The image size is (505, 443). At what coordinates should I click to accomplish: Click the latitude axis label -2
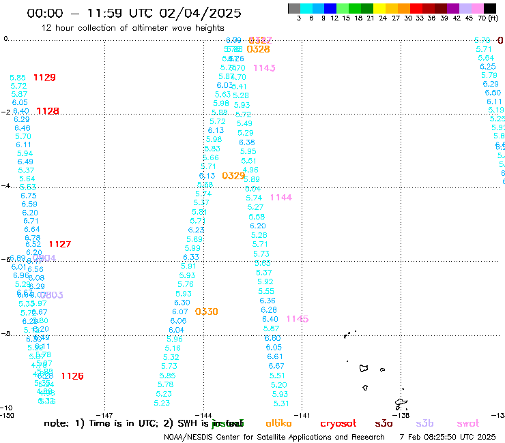(x=5, y=112)
